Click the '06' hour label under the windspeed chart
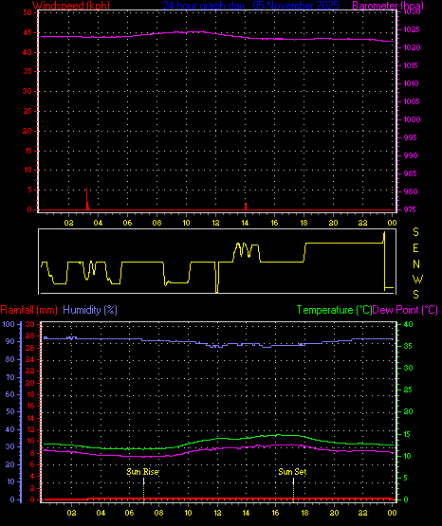The image size is (442, 526). [127, 223]
